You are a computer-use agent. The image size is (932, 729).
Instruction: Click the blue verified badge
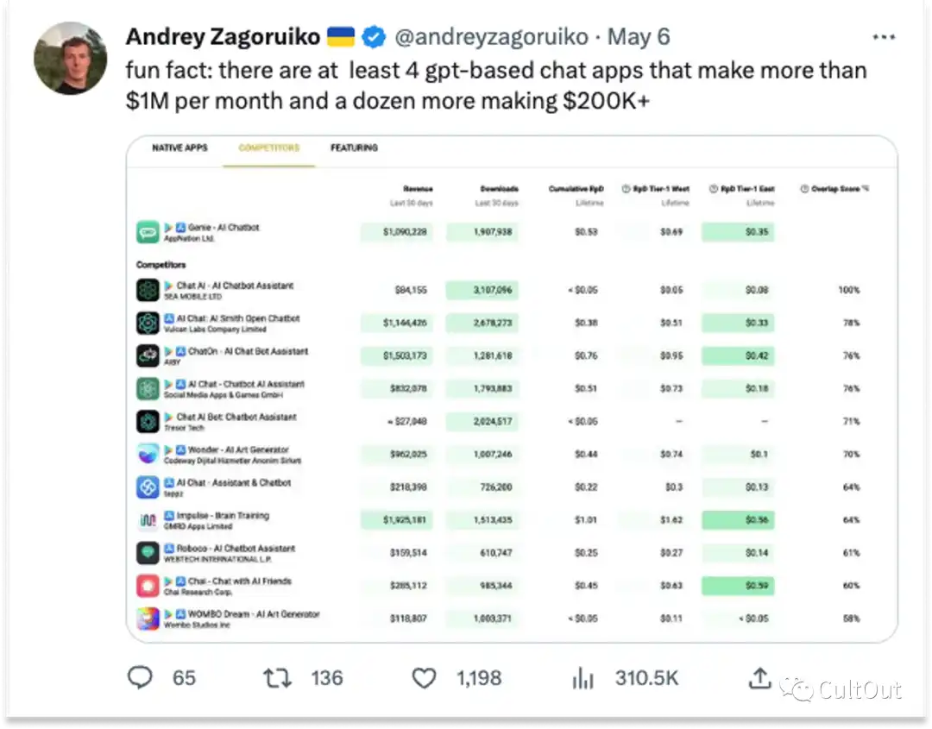coord(374,37)
